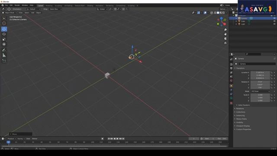Click the Location X value field
This screenshot has height=156, width=277.
coord(260,72)
